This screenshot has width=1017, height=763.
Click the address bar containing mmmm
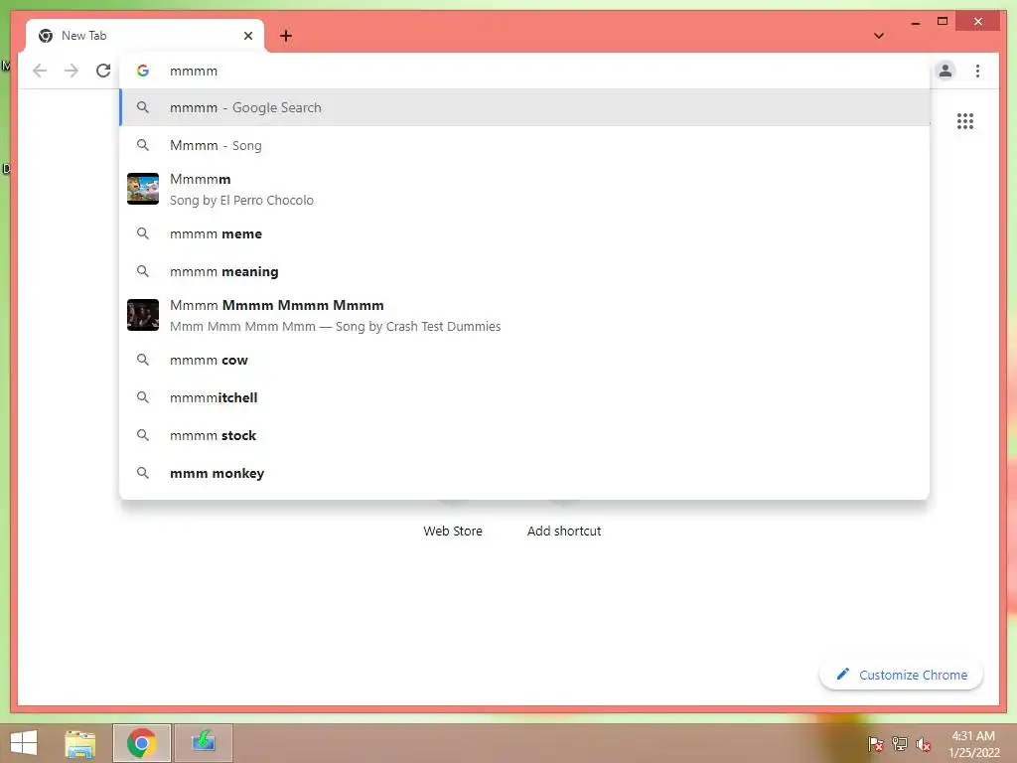(524, 71)
